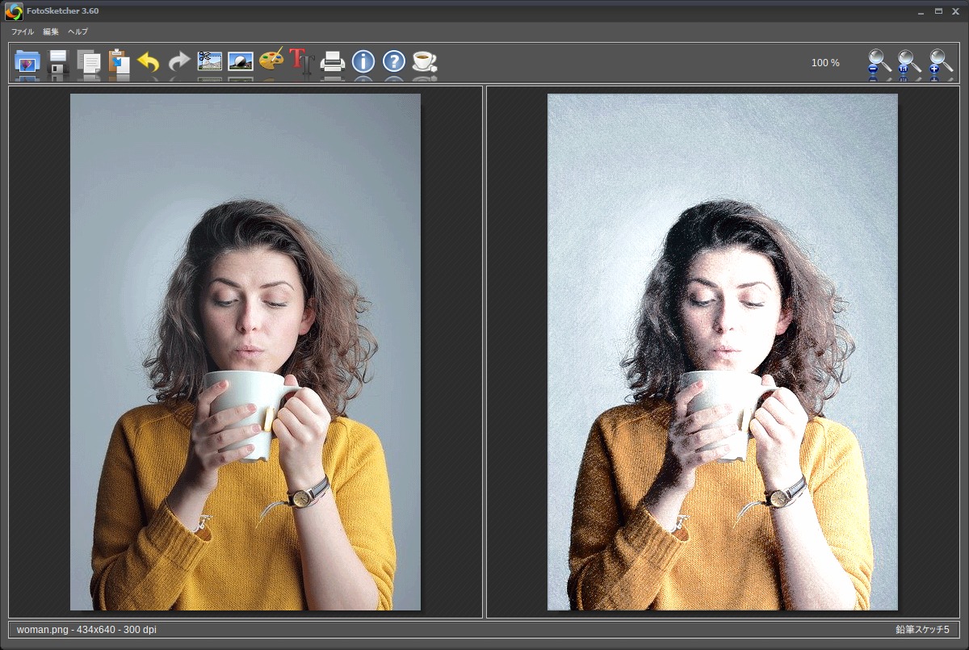Click the sketched result image on right

click(x=722, y=352)
